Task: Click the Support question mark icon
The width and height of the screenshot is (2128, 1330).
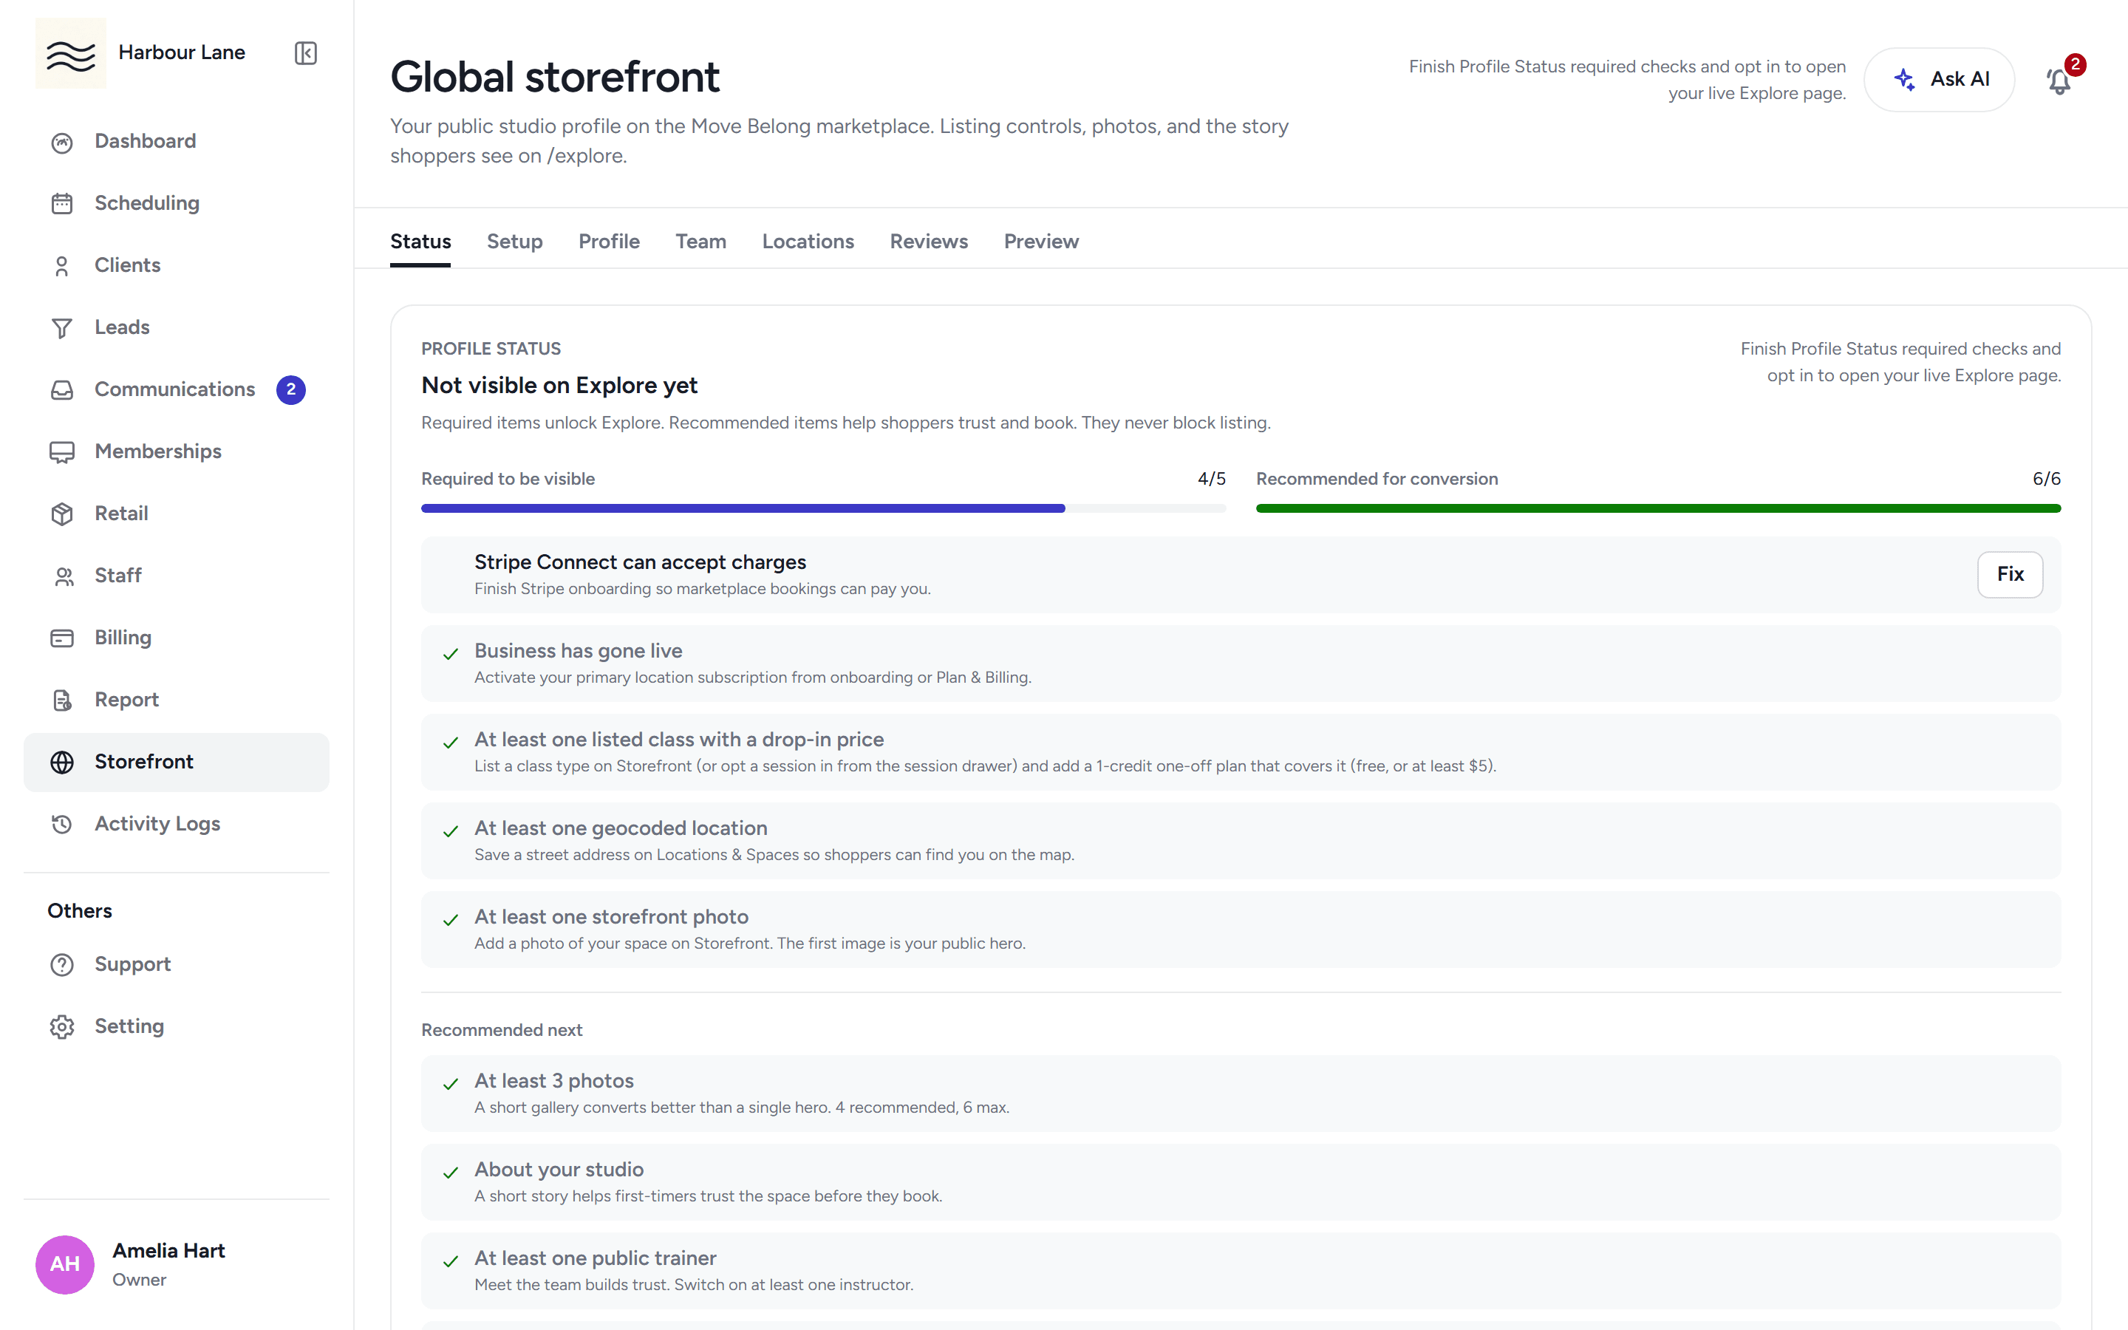Action: click(61, 965)
